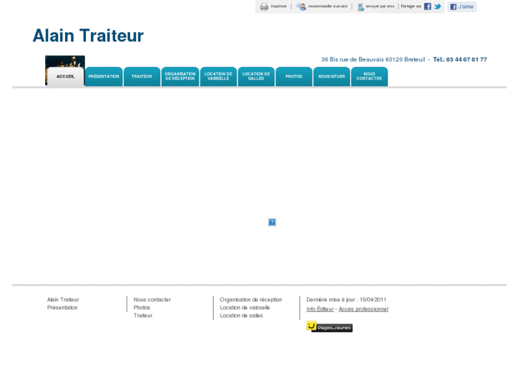Share the page via the Facebook icon
Screen dimensions: 520x389
[428, 6]
